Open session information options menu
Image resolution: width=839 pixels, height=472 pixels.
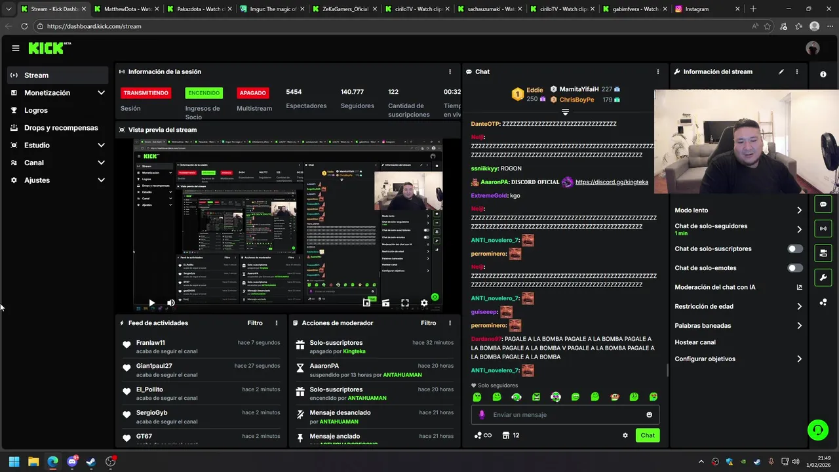(x=450, y=71)
